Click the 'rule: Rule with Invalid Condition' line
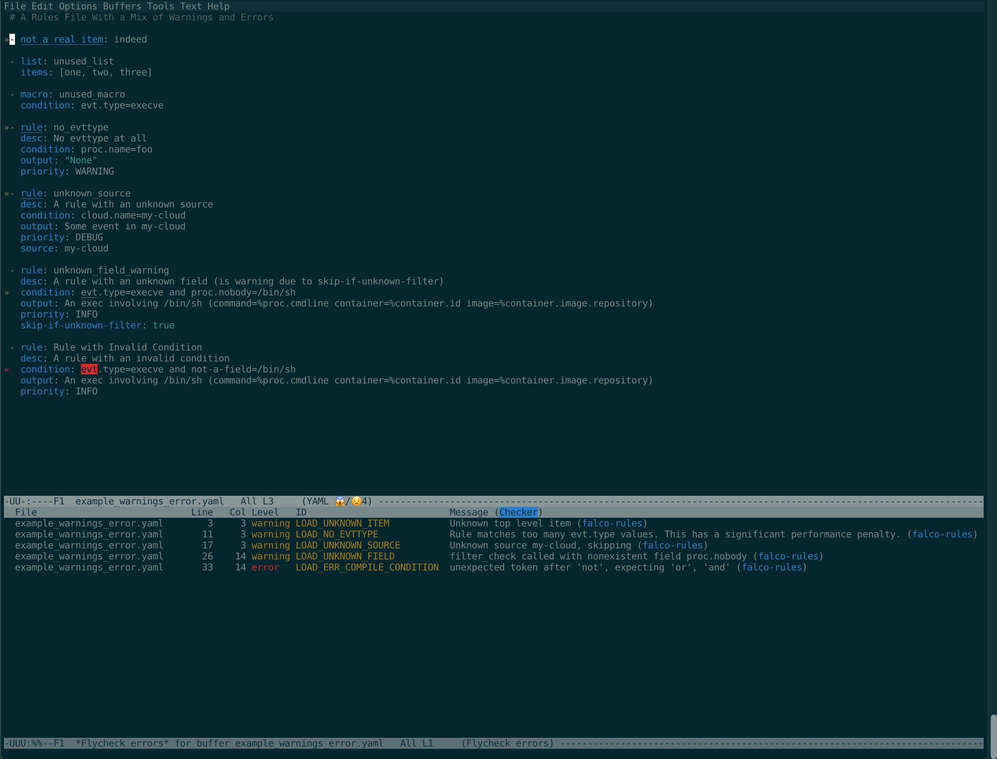The image size is (997, 759). [x=106, y=347]
